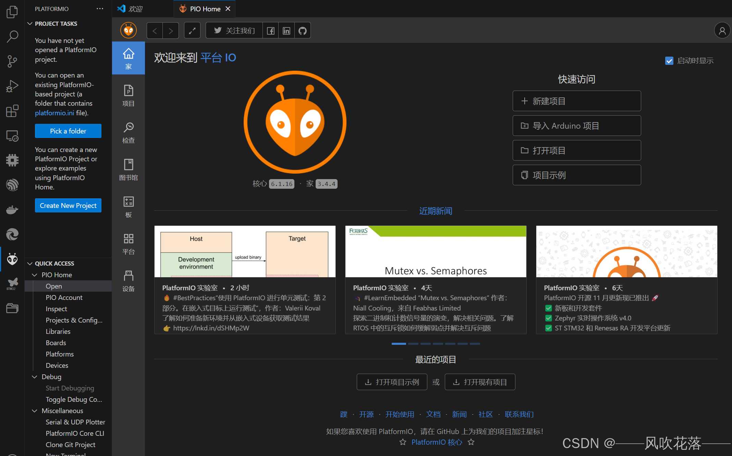Select the second news carousel indicator
This screenshot has height=456, width=732.
click(x=413, y=343)
